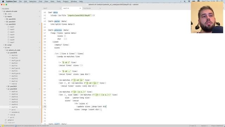The image size is (225, 127).
Task: Switch to the Find Results tab
Action: tap(87, 8)
